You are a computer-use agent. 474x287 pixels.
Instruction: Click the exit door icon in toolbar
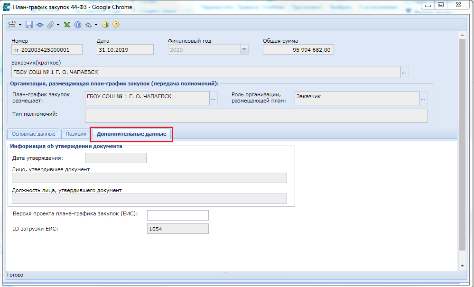(x=106, y=25)
